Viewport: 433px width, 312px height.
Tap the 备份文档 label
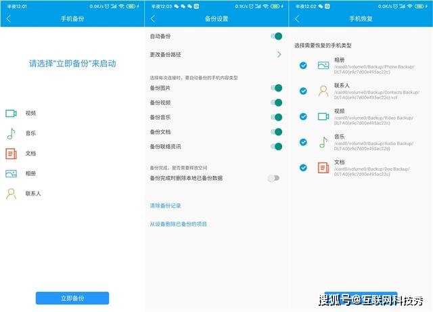tap(160, 132)
